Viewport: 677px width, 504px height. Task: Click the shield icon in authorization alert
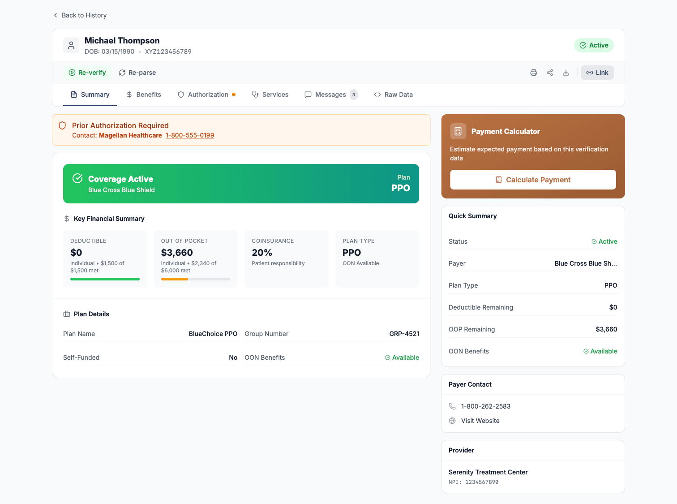coord(63,126)
